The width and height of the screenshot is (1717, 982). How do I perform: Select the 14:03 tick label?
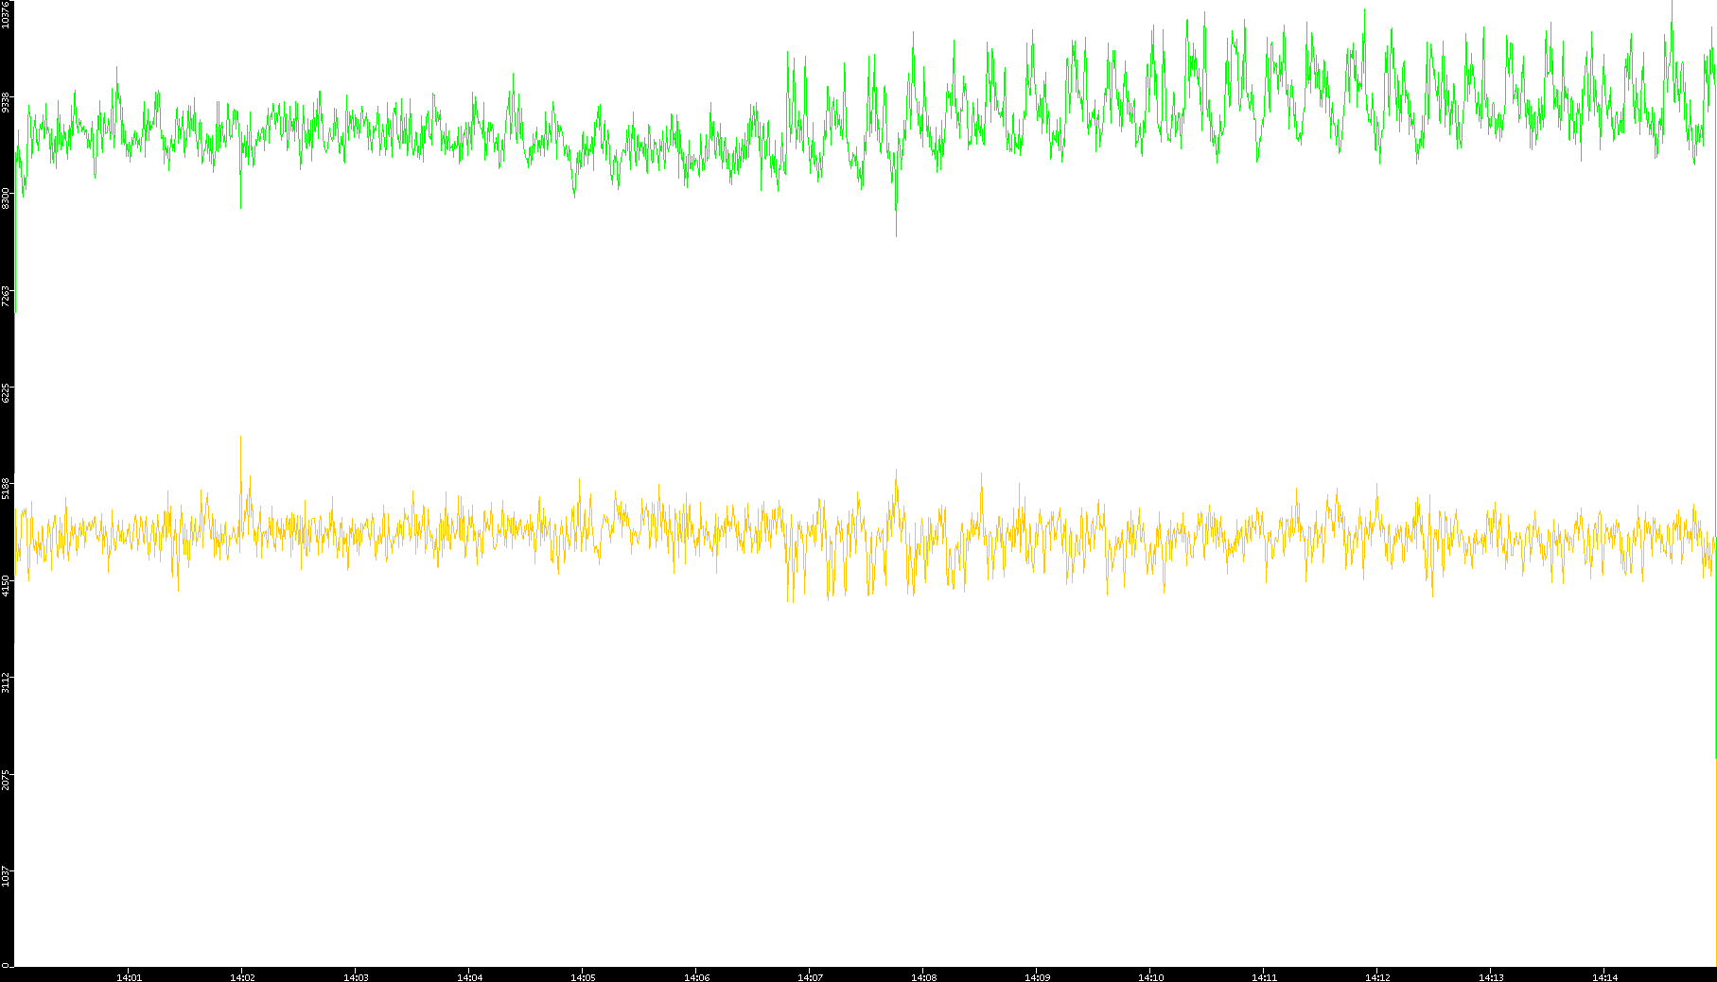[356, 977]
